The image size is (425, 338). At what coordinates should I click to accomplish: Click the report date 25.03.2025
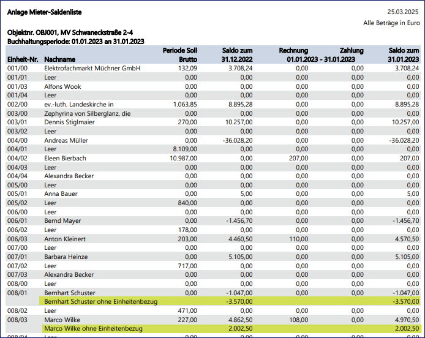[403, 12]
